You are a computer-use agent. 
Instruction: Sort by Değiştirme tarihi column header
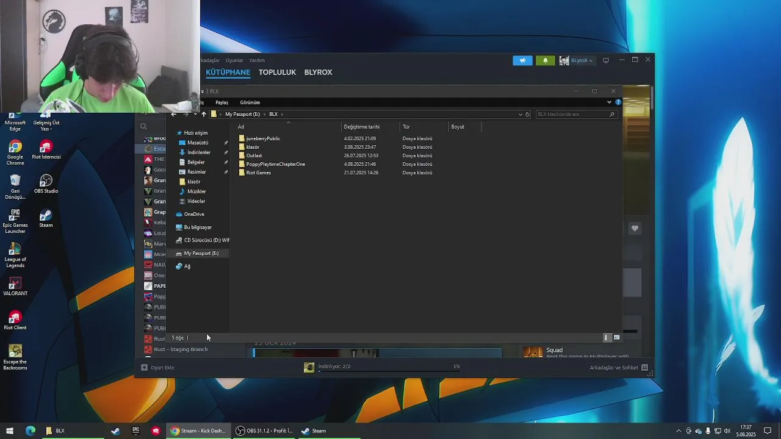(x=370, y=127)
